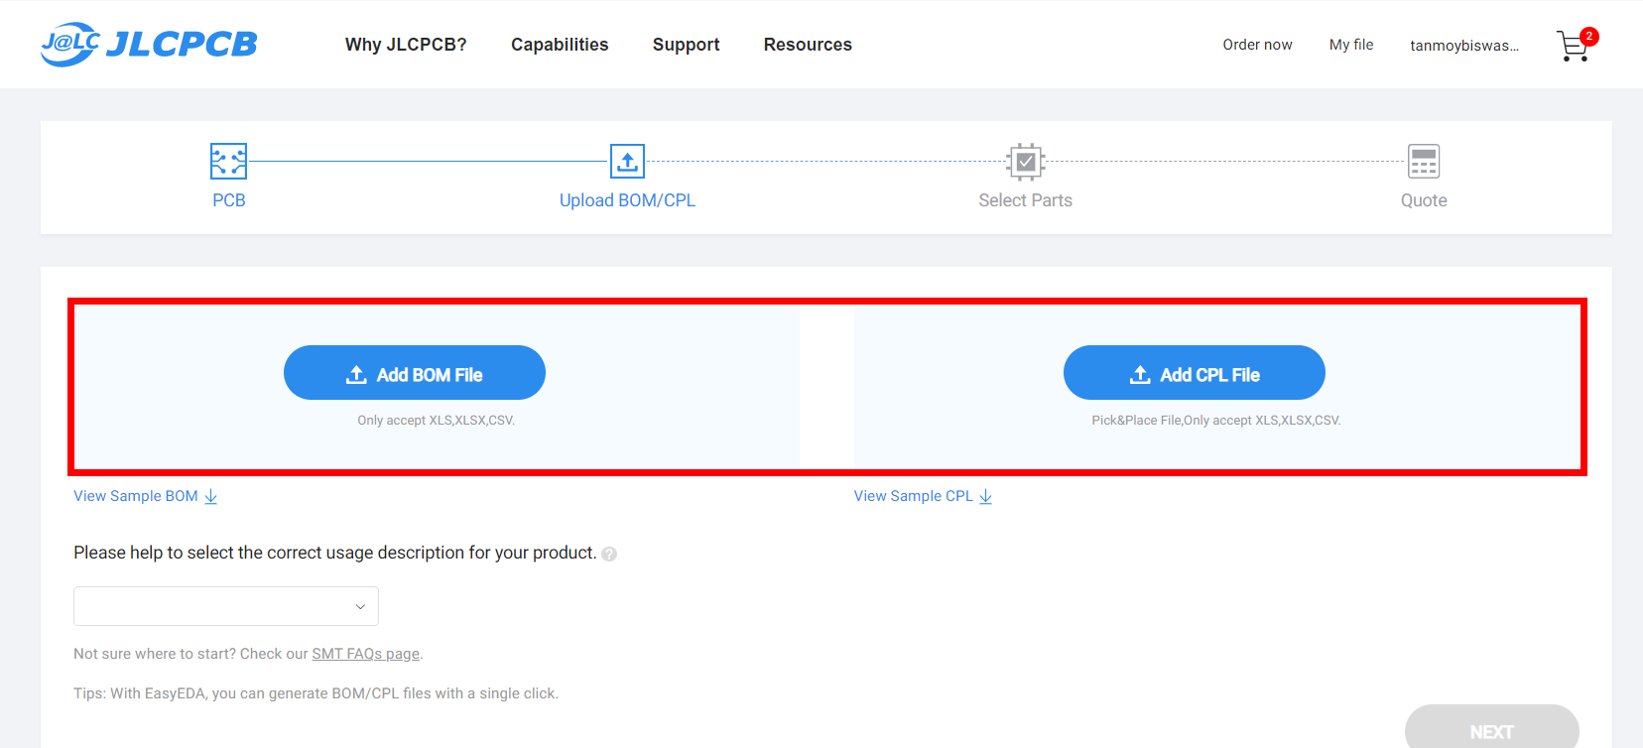
Task: Click the help question mark icon
Action: (609, 554)
